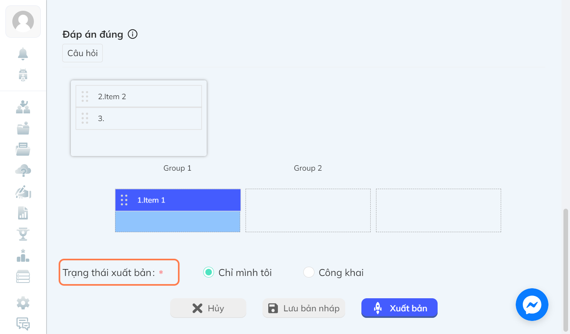Click the empty dashed Group 2 drop zone
The width and height of the screenshot is (570, 334).
[x=308, y=210]
